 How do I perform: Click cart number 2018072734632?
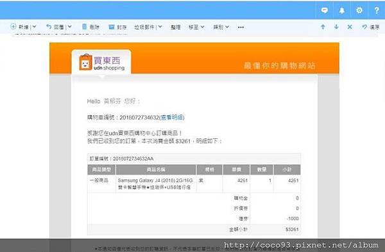[139, 118]
